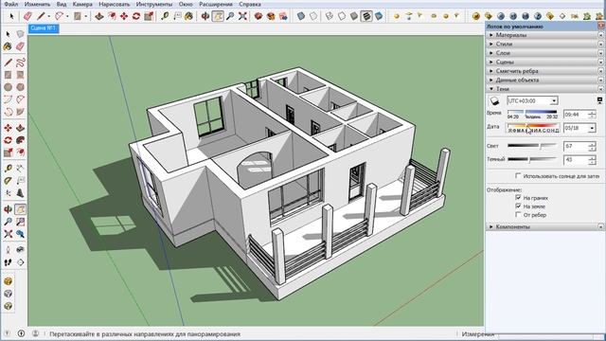Click the info icon in status bar
Screen dimensions: 606x341
(x=21, y=333)
